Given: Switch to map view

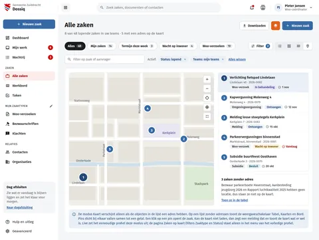Looking at the screenshot, I should (x=308, y=46).
